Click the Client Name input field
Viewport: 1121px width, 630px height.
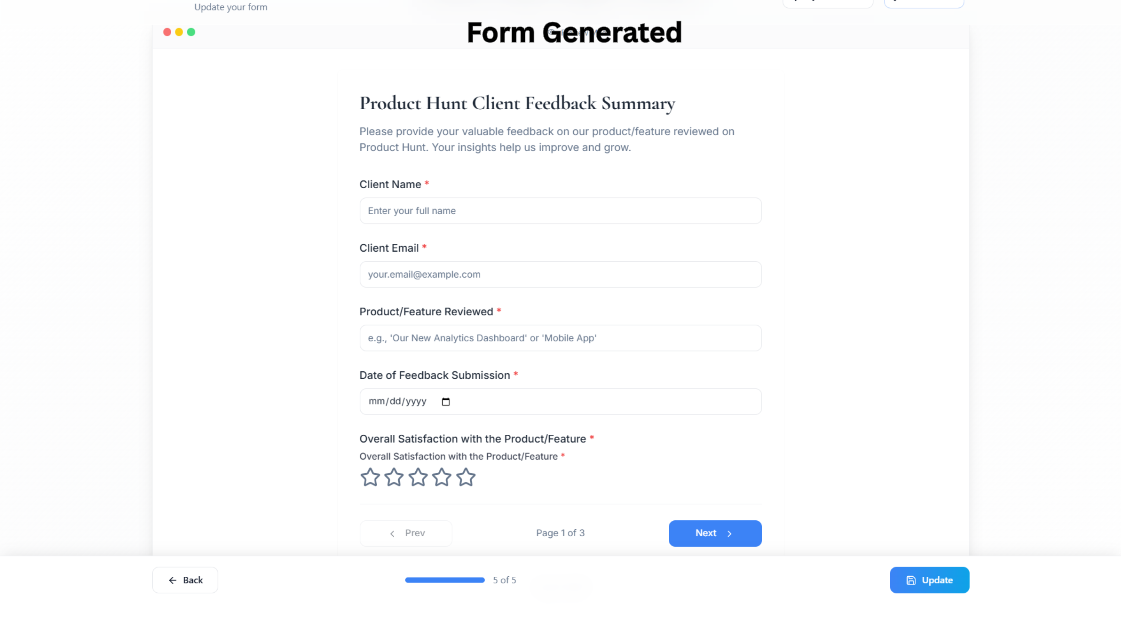point(560,210)
